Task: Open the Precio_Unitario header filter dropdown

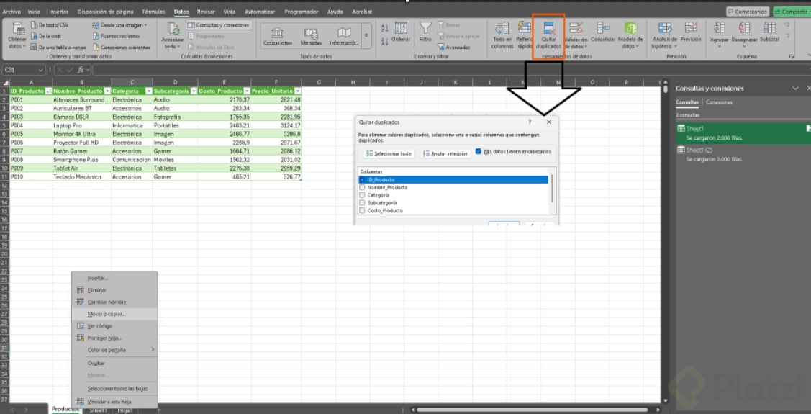Action: pyautogui.click(x=297, y=91)
